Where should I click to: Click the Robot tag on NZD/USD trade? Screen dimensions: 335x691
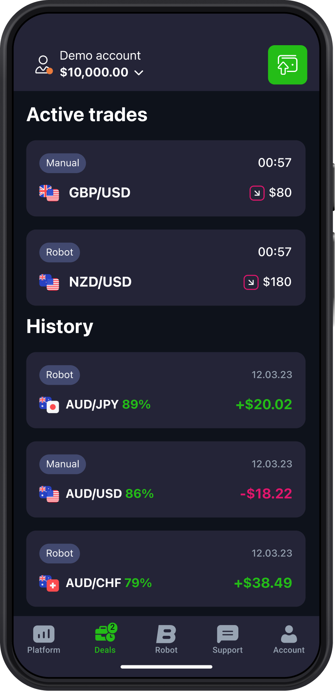click(x=60, y=252)
